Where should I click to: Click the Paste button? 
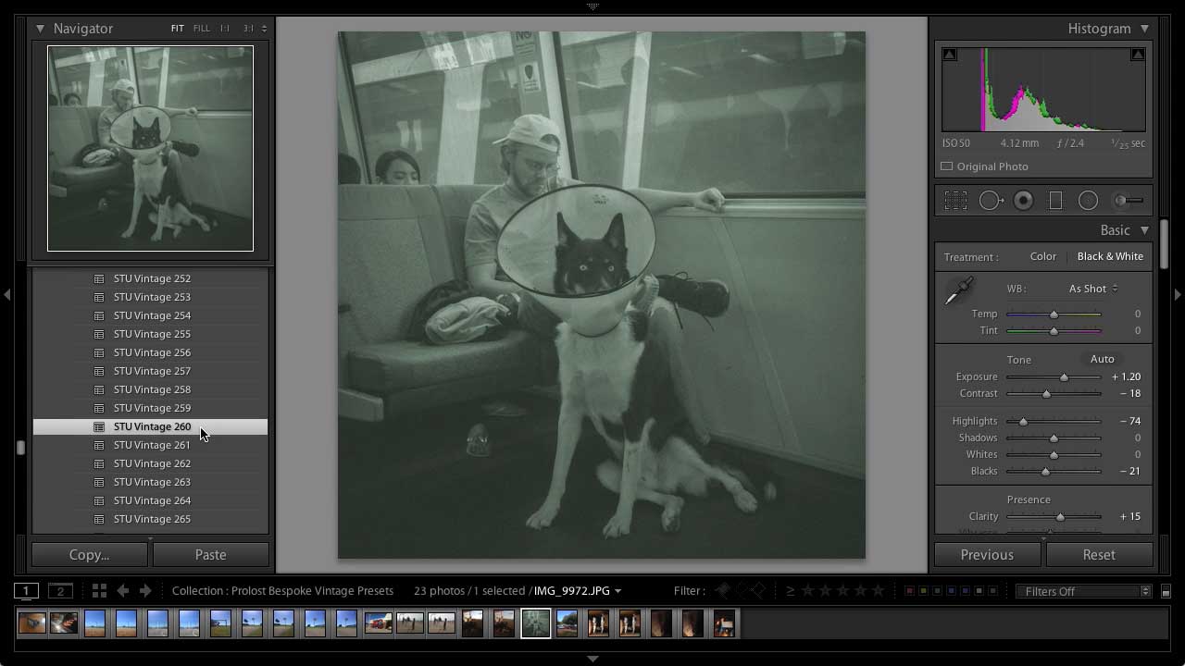[211, 555]
